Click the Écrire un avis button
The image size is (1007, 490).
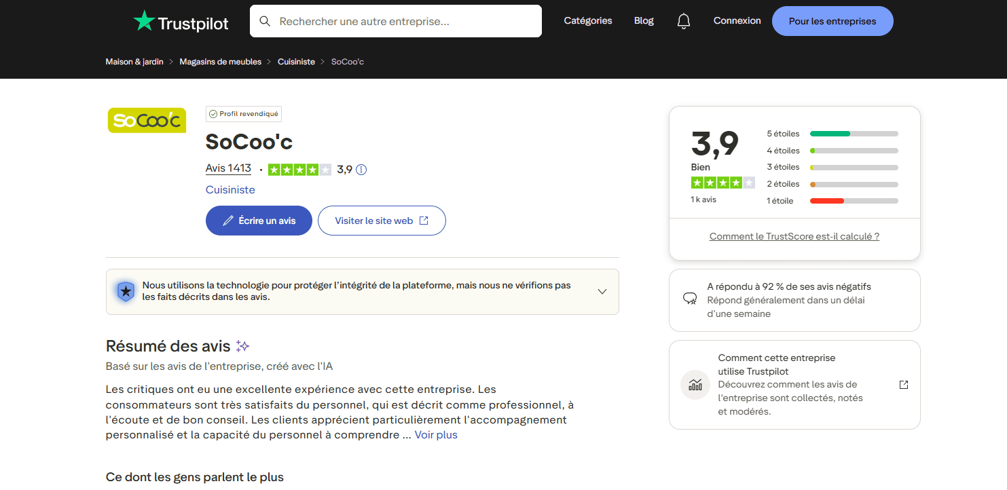click(x=259, y=221)
